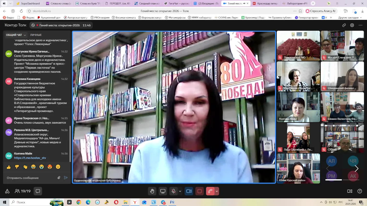Click the send message arrow icon
Screen dimensions: 367x206
(66, 178)
